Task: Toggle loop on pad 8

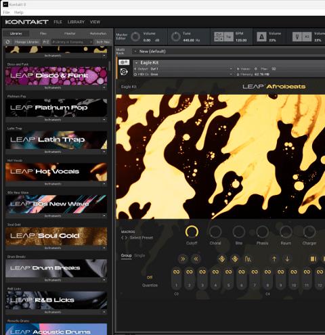Action: pyautogui.click(x=267, y=272)
